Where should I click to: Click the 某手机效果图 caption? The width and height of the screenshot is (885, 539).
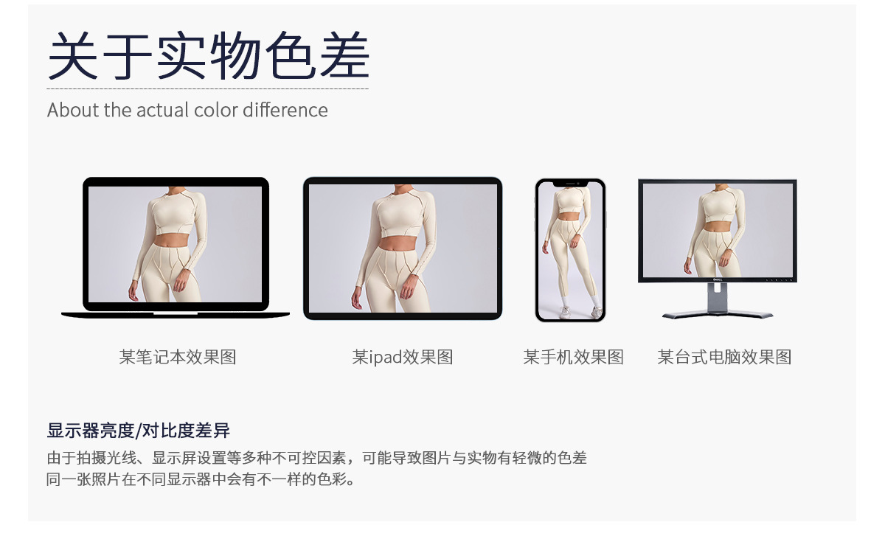[574, 358]
